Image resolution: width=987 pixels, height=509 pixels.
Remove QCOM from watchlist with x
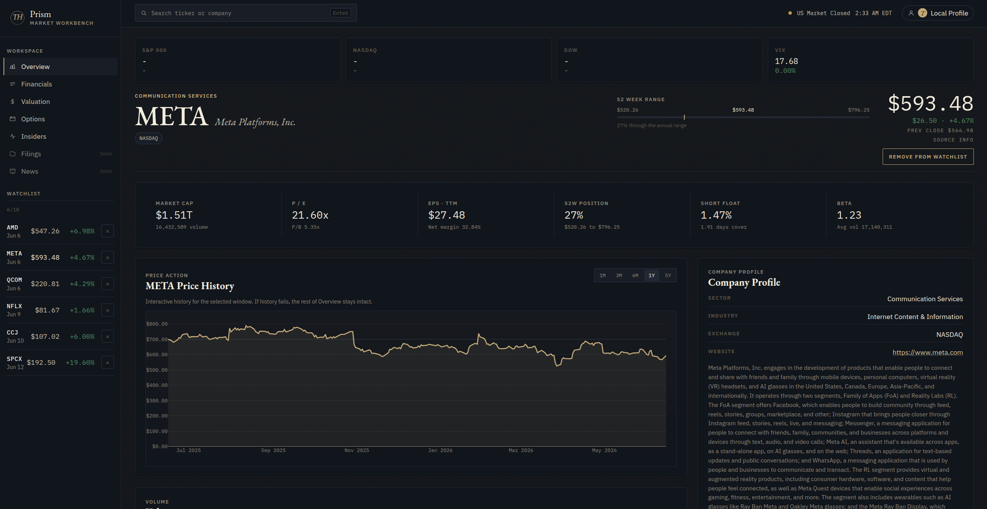(107, 284)
